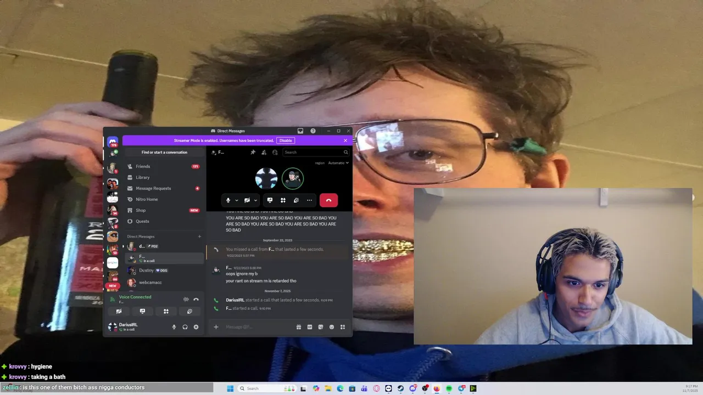Share screen button in voice panel
The image size is (703, 395).
point(142,311)
